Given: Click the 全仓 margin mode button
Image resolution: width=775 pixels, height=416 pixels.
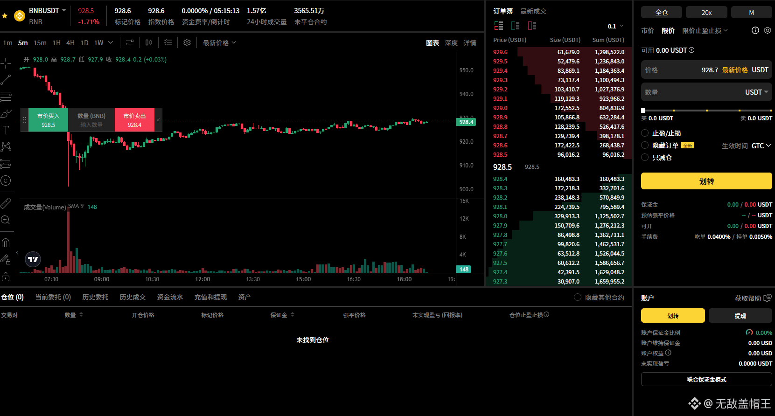Looking at the screenshot, I should click(662, 13).
